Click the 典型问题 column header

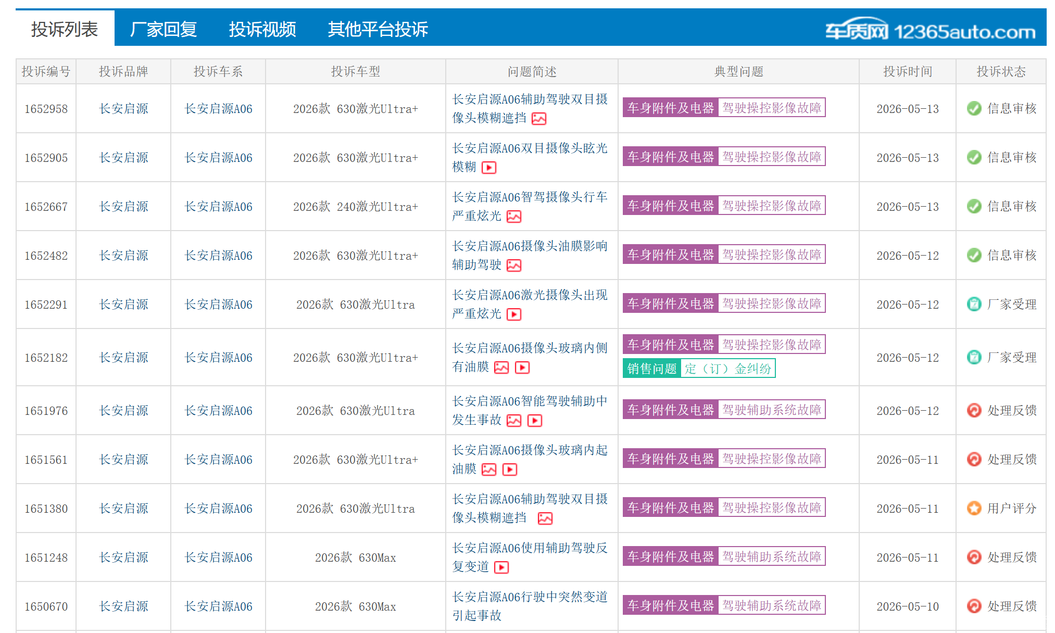pos(738,71)
